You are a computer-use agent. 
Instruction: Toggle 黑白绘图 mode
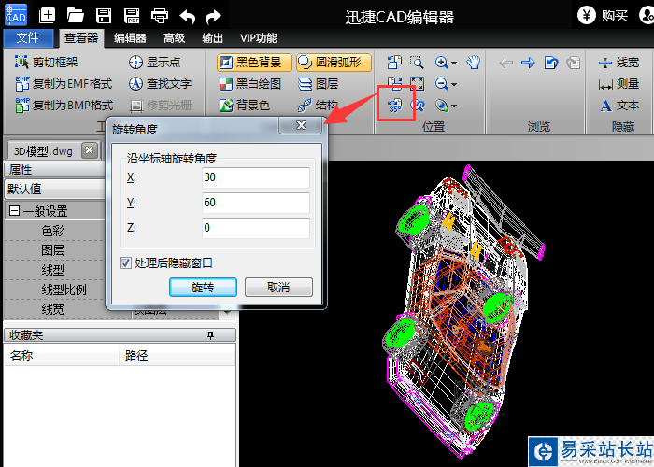click(x=250, y=84)
